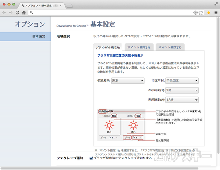The image size is (220, 170).
Task: Select 基本設定 in the sidebar
Action: pyautogui.click(x=26, y=37)
